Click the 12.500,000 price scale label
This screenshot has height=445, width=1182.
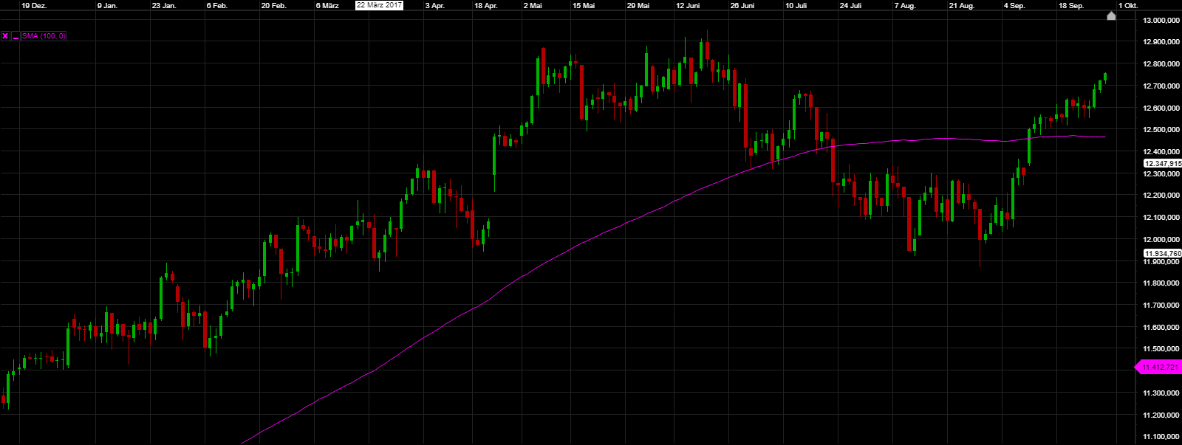[x=1161, y=130]
